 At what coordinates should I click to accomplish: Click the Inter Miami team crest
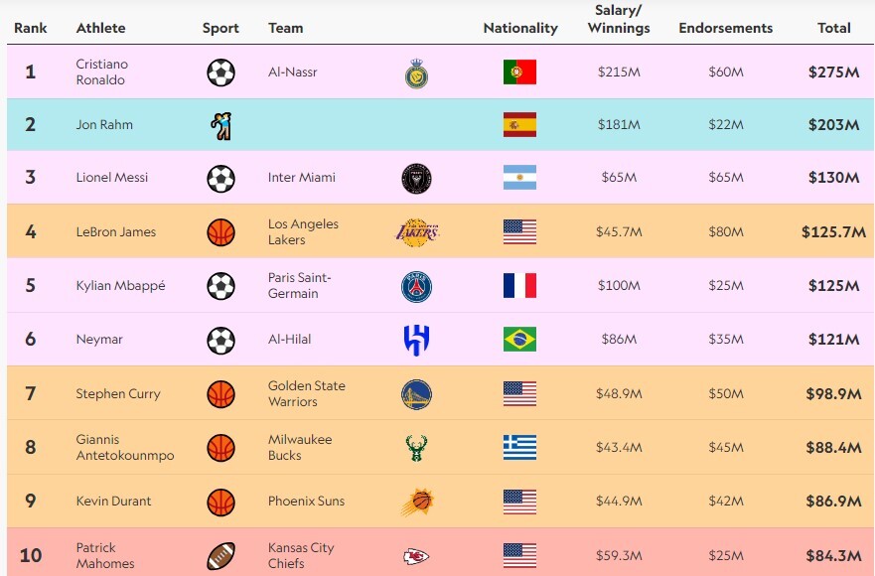click(x=416, y=178)
